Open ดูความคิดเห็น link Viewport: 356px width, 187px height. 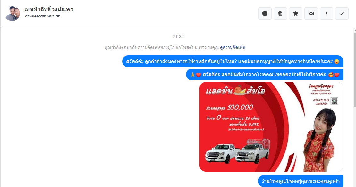tap(233, 48)
